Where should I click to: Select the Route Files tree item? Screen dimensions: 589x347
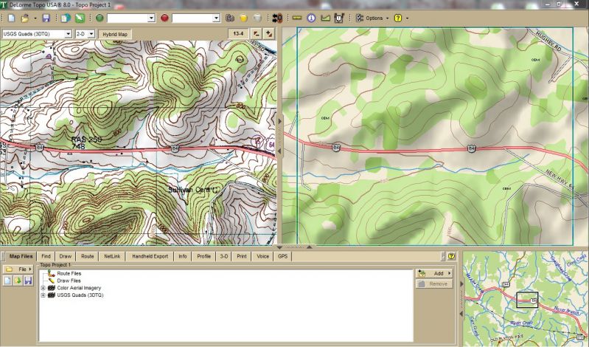pos(69,274)
